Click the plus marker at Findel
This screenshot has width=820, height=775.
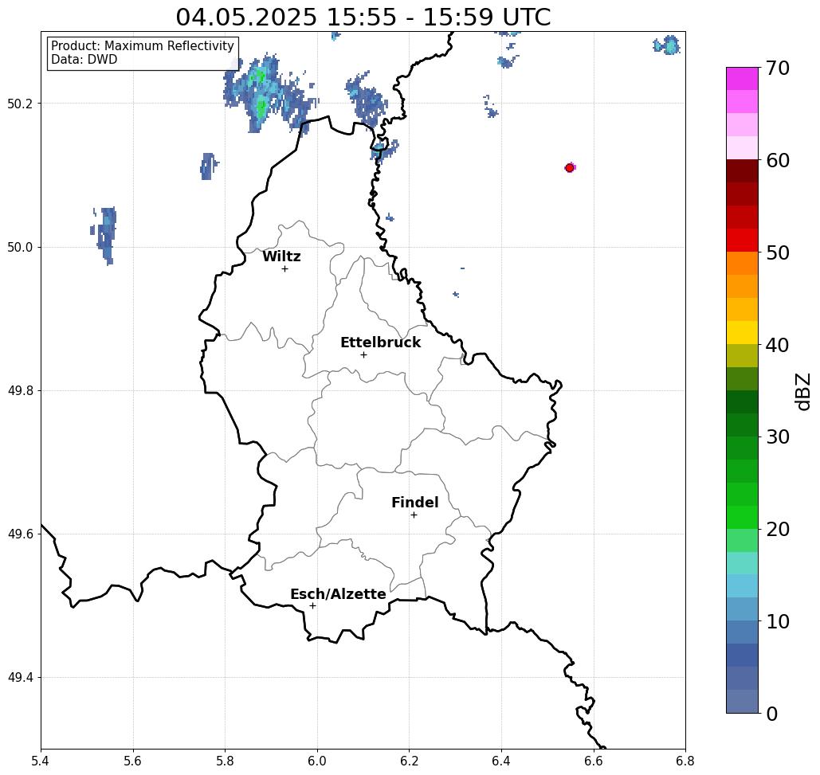[x=414, y=515]
